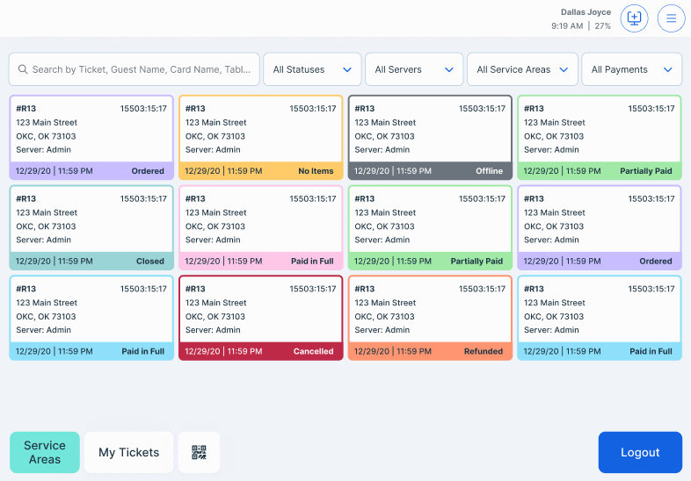Click the add screen monitor icon

click(x=634, y=18)
